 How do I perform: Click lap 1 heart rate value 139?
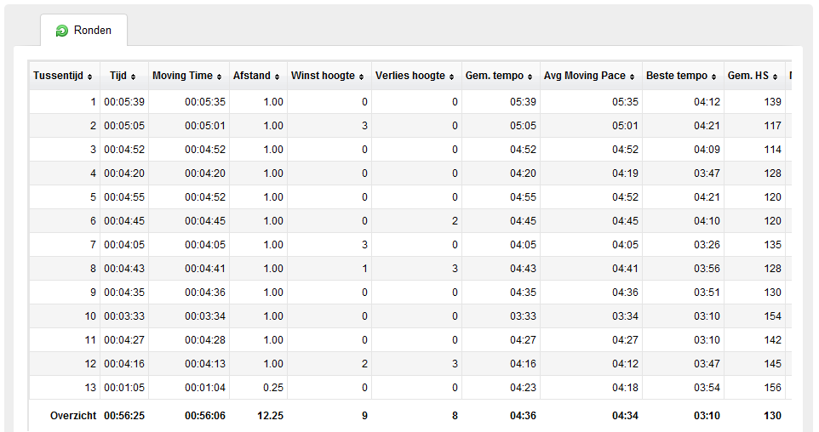[x=772, y=102]
